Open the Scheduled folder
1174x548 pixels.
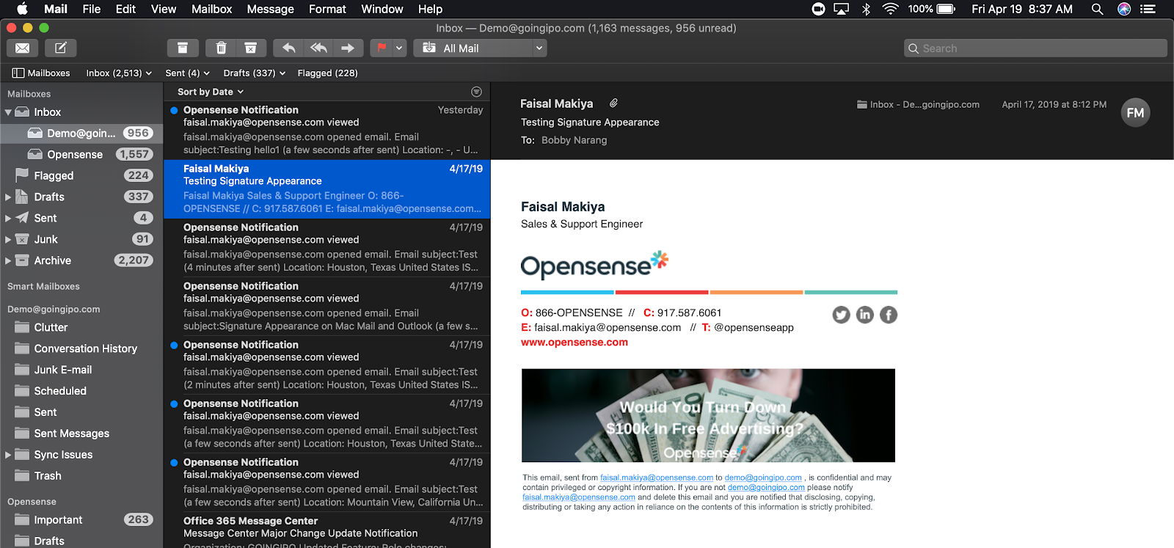[x=81, y=392]
